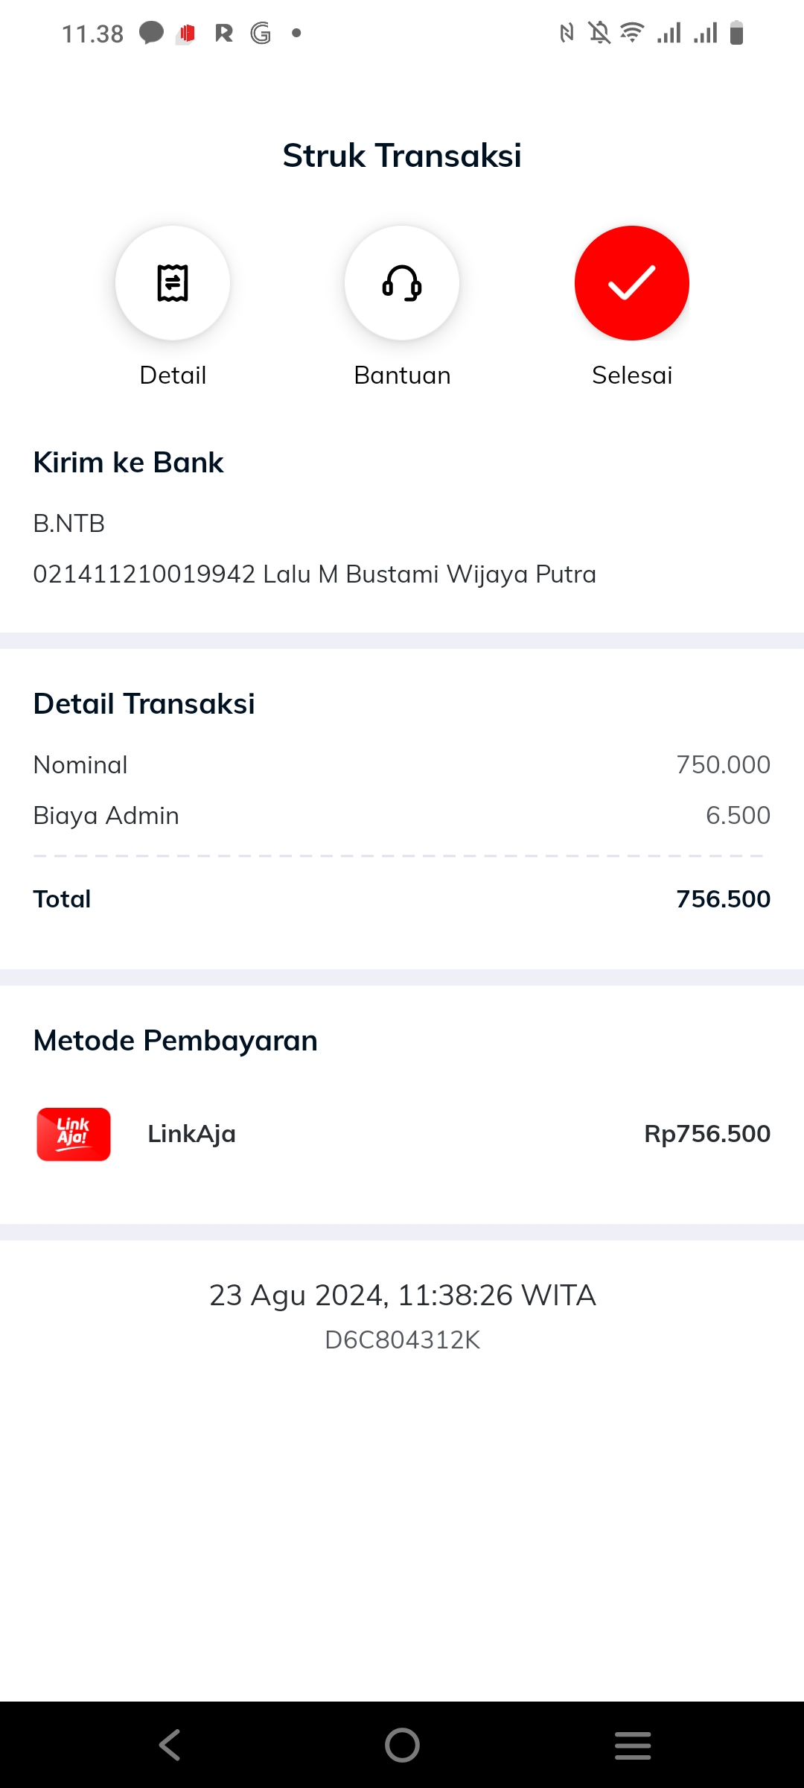Open recent apps menu button
This screenshot has width=804, height=1788.
633,1745
